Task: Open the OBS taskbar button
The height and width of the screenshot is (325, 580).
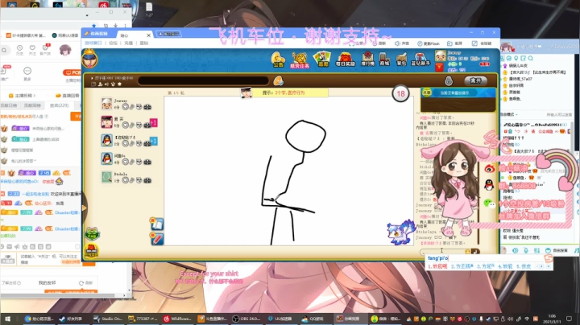Action: click(246, 319)
